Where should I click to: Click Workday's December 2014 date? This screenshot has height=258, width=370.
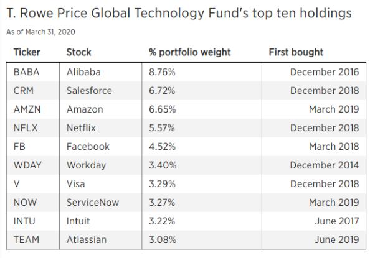tap(325, 165)
